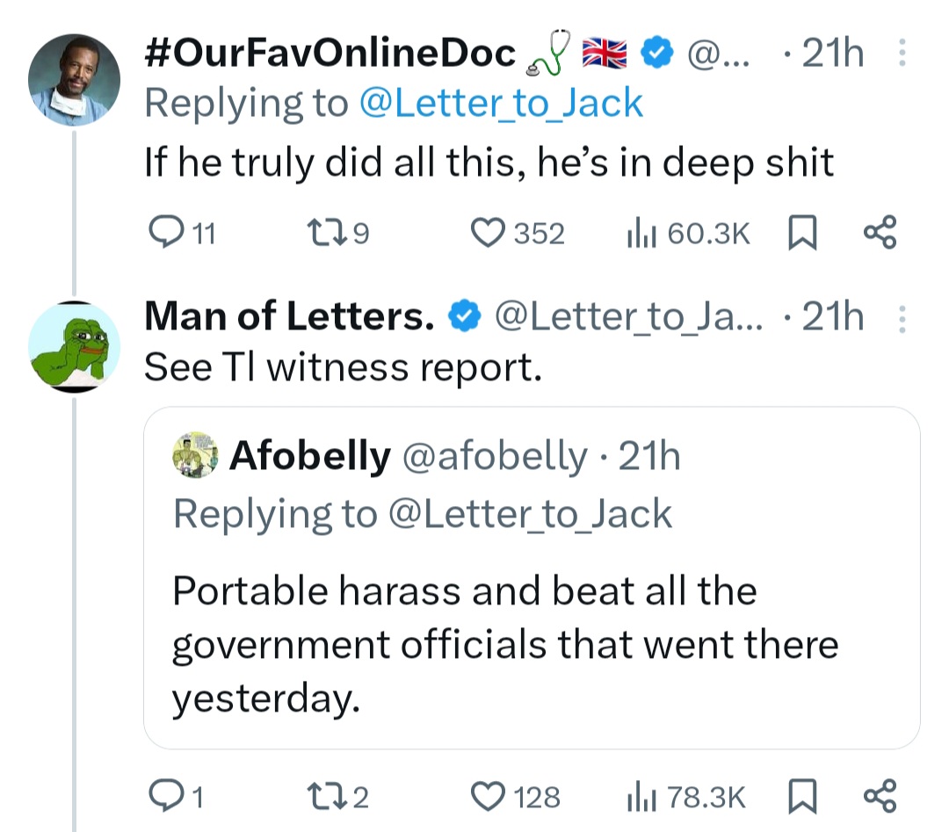
Task: Bookmark the OurFavOnlineDoc tweet
Action: point(800,233)
